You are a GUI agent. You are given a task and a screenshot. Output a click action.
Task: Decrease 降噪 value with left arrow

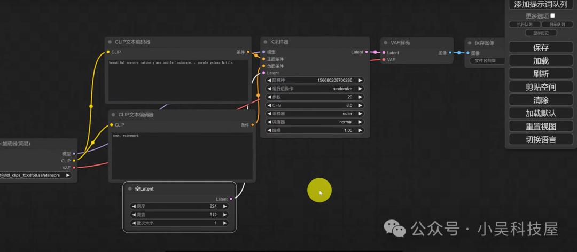269,130
